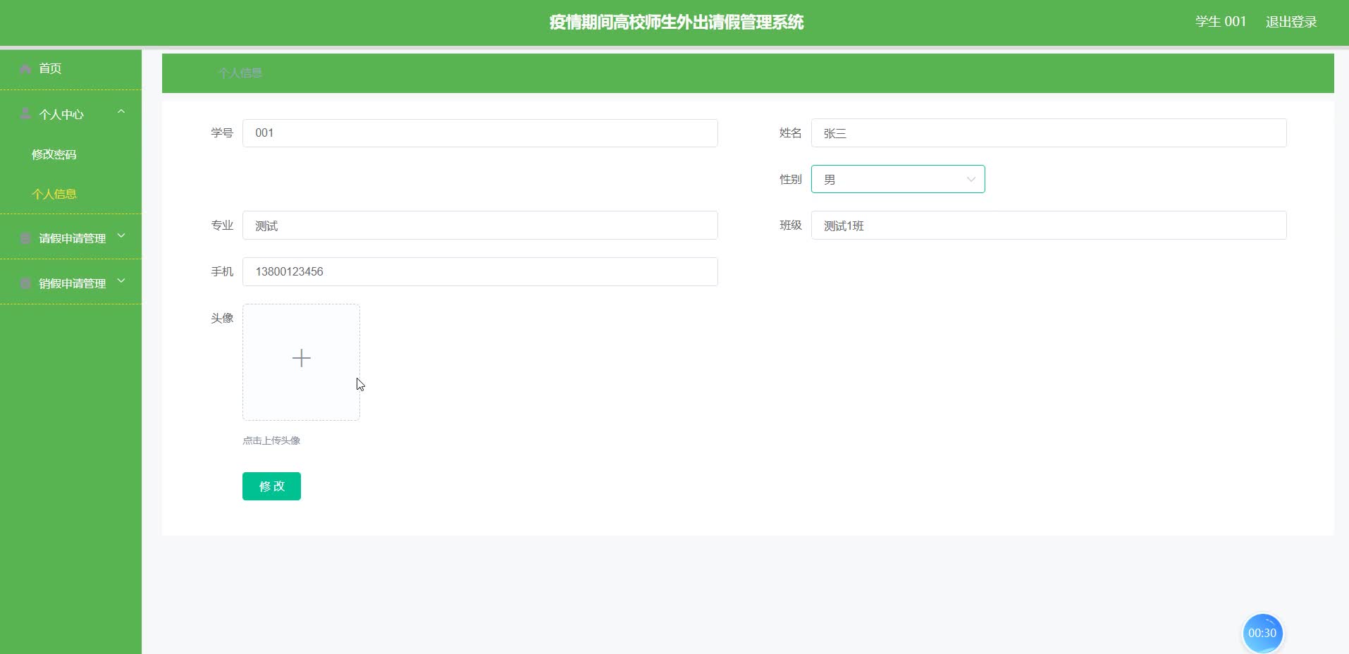1349x654 pixels.
Task: Select 个人信息 in the sidebar
Action: tap(54, 194)
